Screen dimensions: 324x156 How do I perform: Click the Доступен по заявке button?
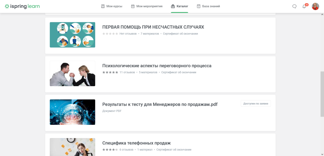point(256,104)
